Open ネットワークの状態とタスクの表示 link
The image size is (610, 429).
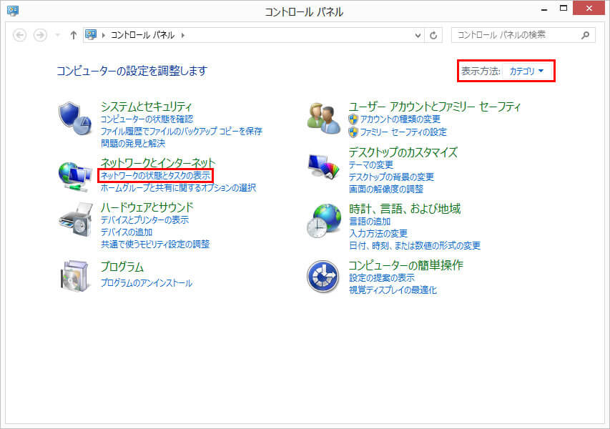click(155, 175)
